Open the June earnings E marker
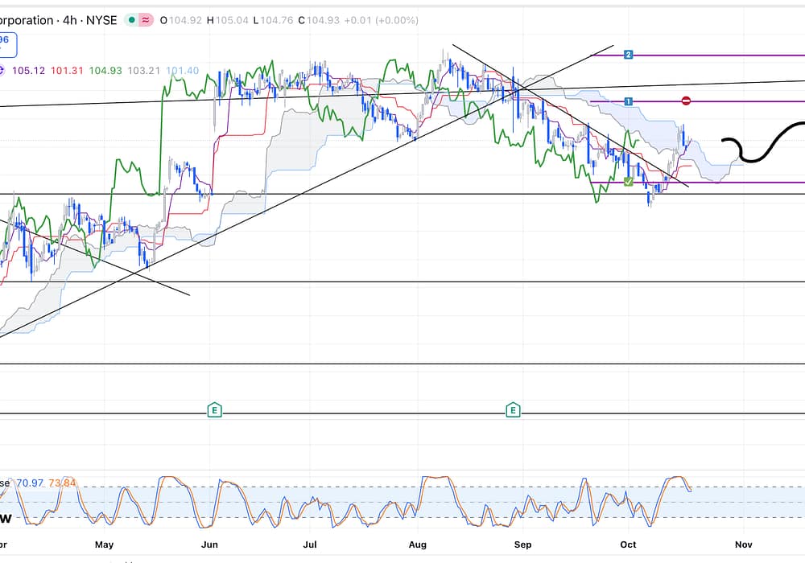 click(x=214, y=410)
